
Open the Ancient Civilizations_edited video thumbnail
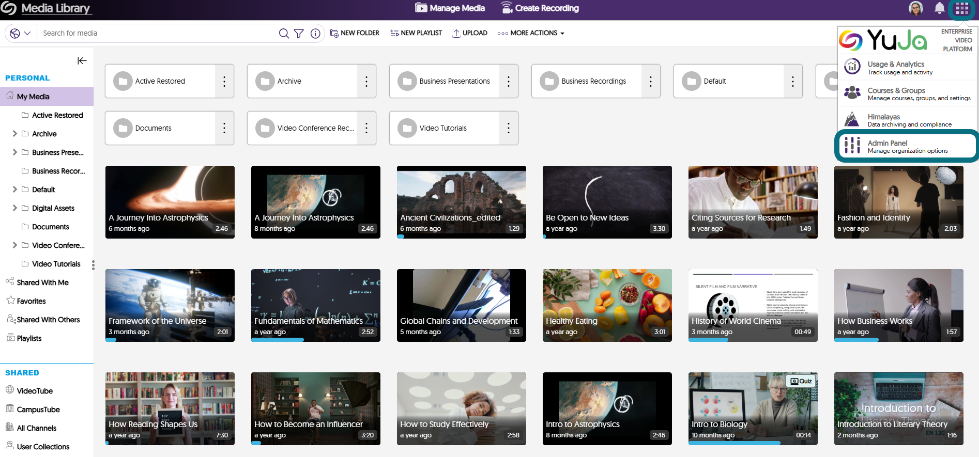pyautogui.click(x=462, y=202)
